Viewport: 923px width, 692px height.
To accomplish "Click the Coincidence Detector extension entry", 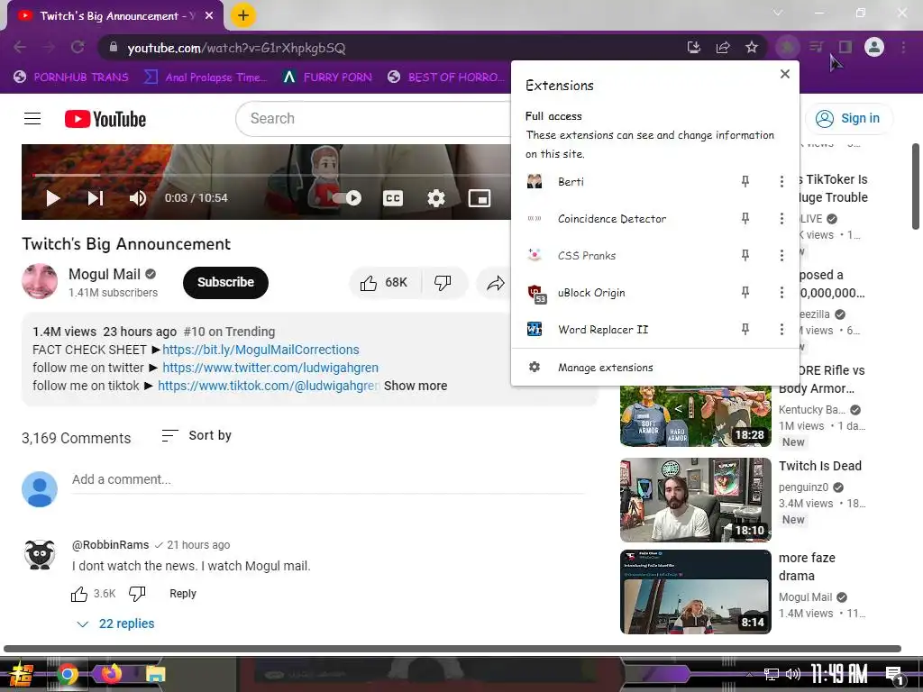I will [624, 218].
